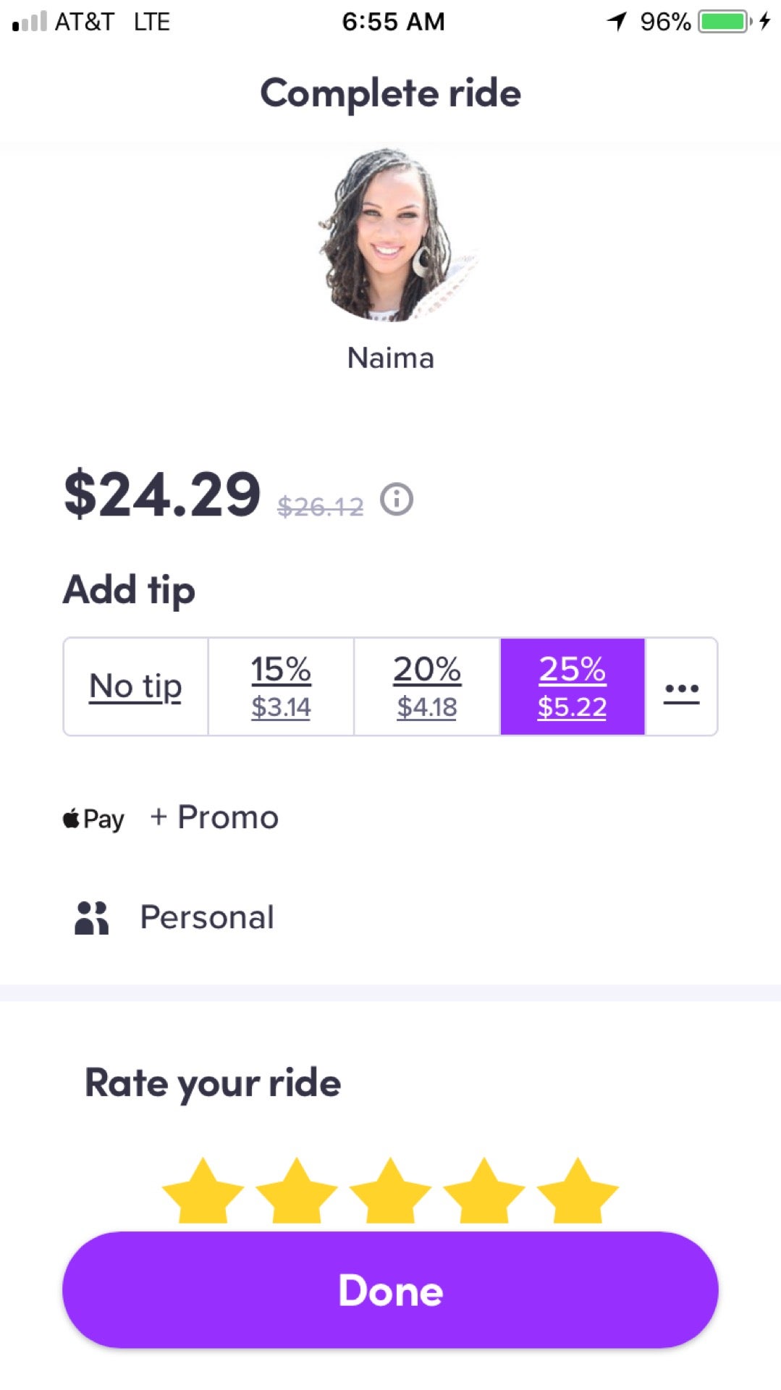Image resolution: width=781 pixels, height=1390 pixels.
Task: Tap the $24.29 fare total
Action: point(162,495)
